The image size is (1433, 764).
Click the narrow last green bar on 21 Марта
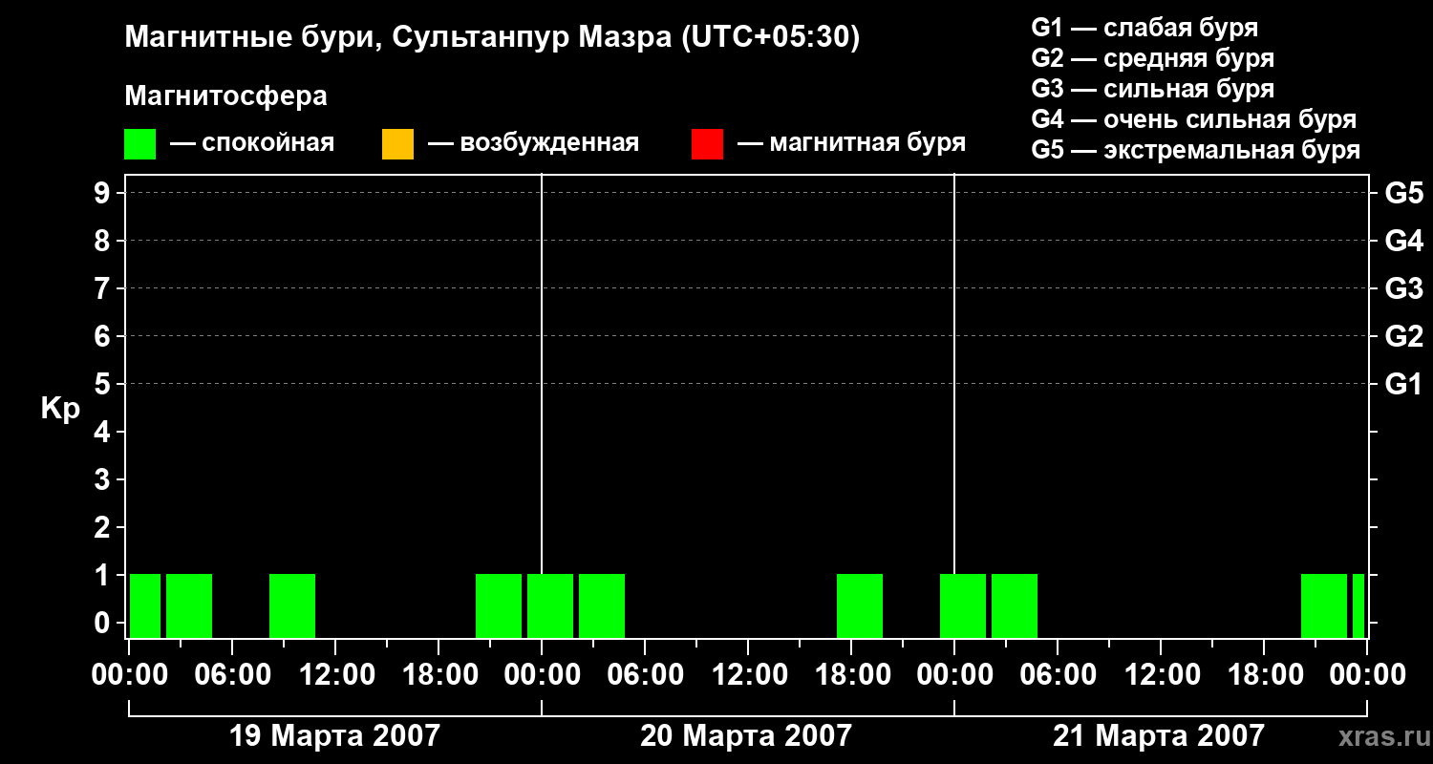point(1358,605)
